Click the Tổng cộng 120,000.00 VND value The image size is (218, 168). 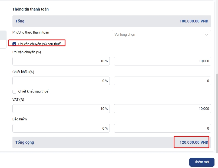coord(191,142)
